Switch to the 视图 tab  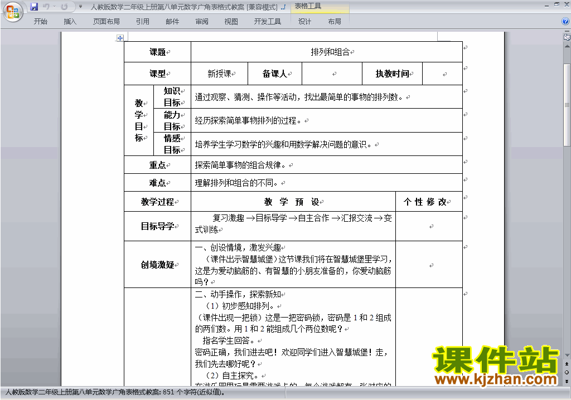pyautogui.click(x=231, y=22)
